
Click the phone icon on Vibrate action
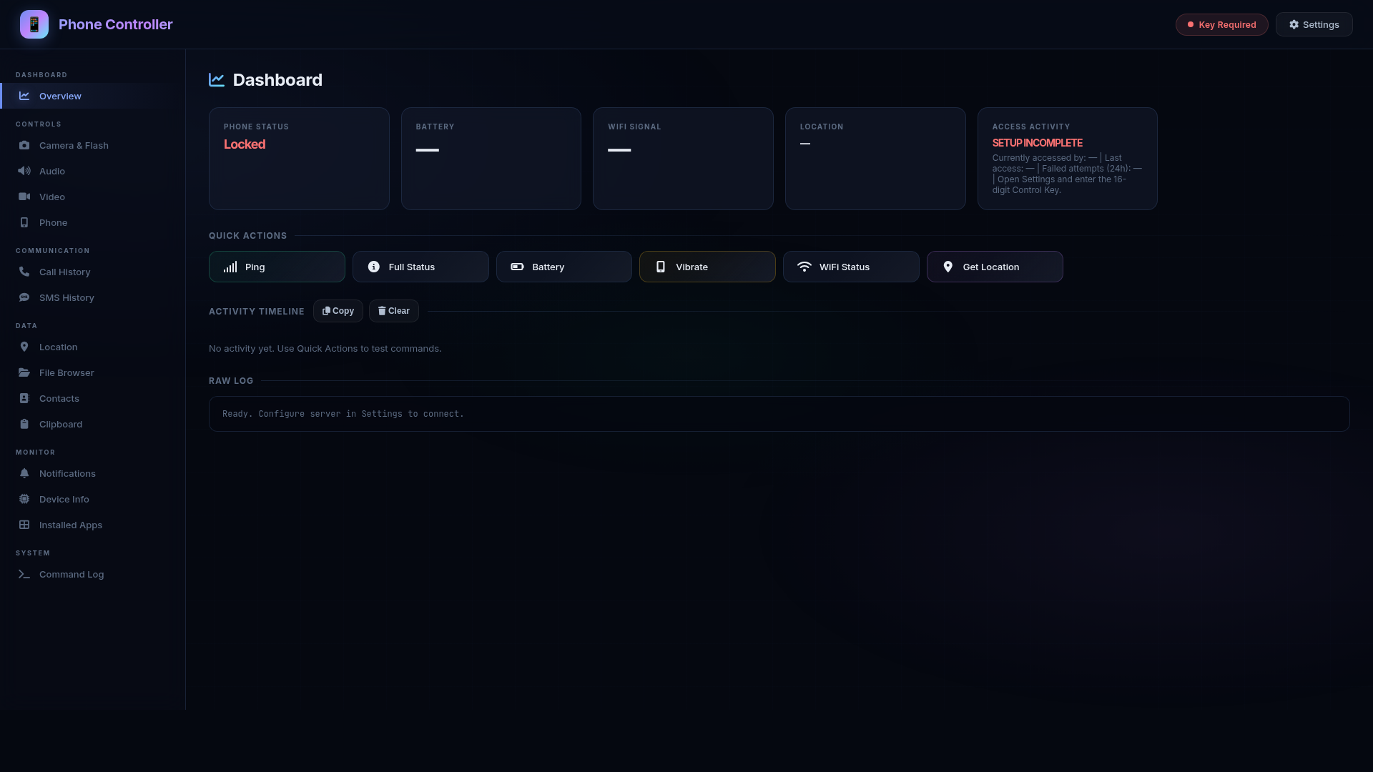[x=661, y=267]
